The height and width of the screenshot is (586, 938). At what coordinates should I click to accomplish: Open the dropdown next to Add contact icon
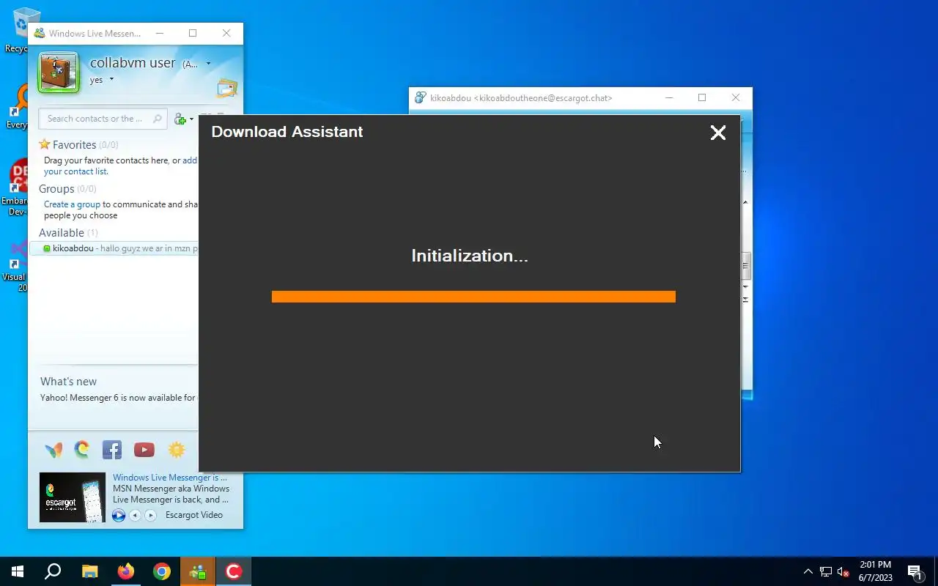(192, 119)
